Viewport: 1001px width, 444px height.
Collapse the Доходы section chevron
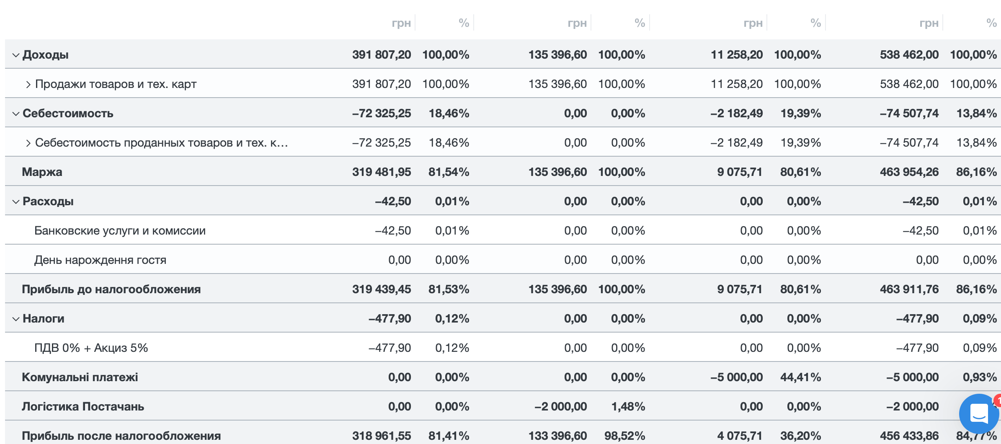[16, 55]
